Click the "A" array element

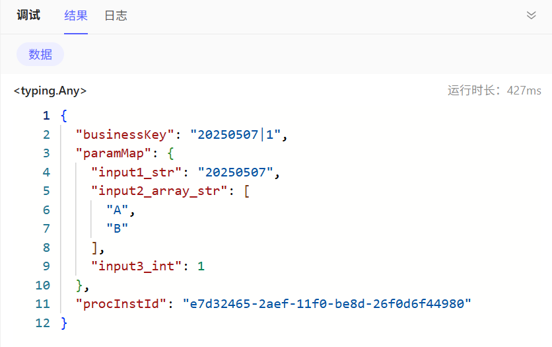pos(118,210)
